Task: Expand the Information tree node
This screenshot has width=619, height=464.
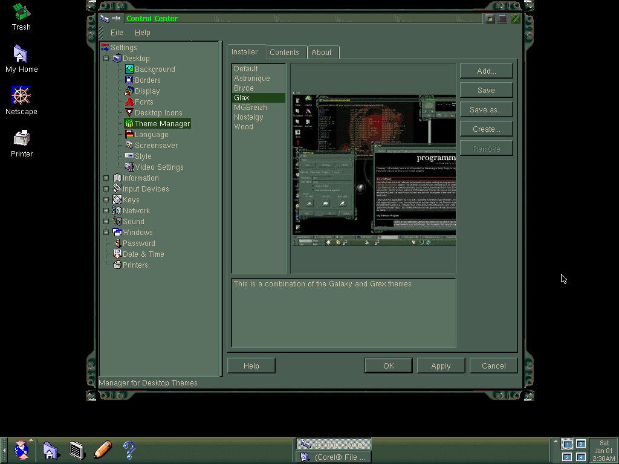Action: [106, 178]
